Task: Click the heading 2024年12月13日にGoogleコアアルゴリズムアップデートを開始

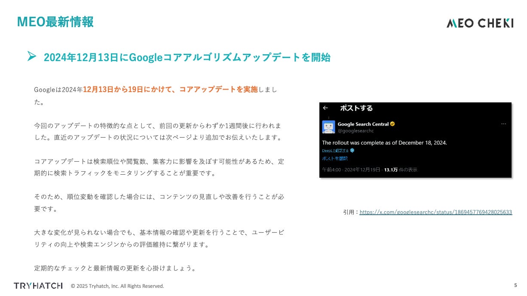Action: click(187, 57)
